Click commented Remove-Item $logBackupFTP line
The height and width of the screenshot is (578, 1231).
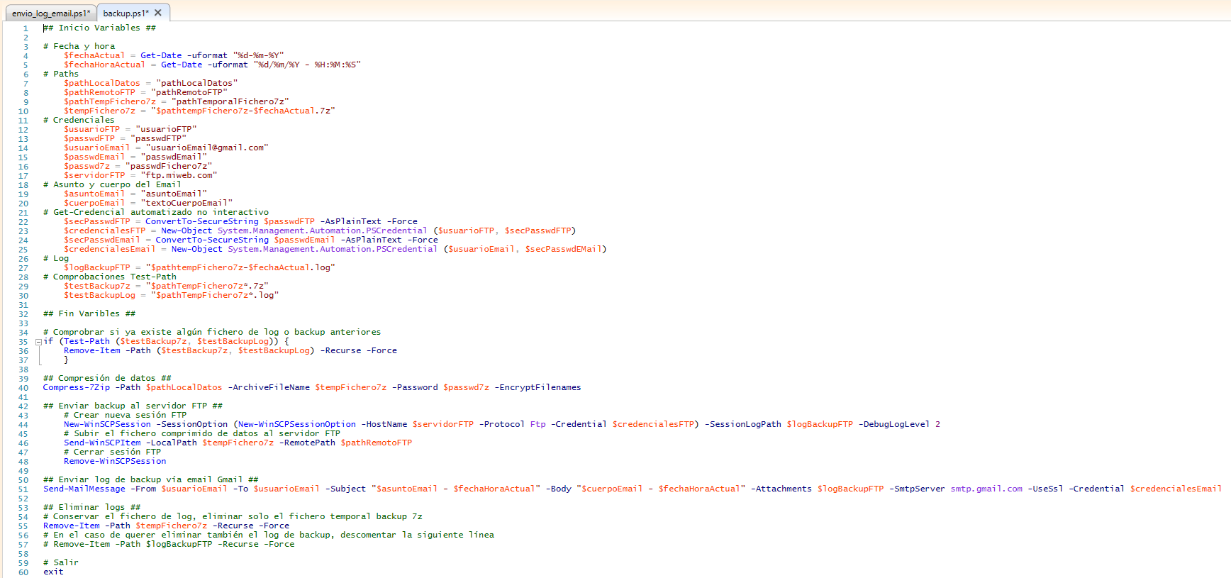click(169, 545)
